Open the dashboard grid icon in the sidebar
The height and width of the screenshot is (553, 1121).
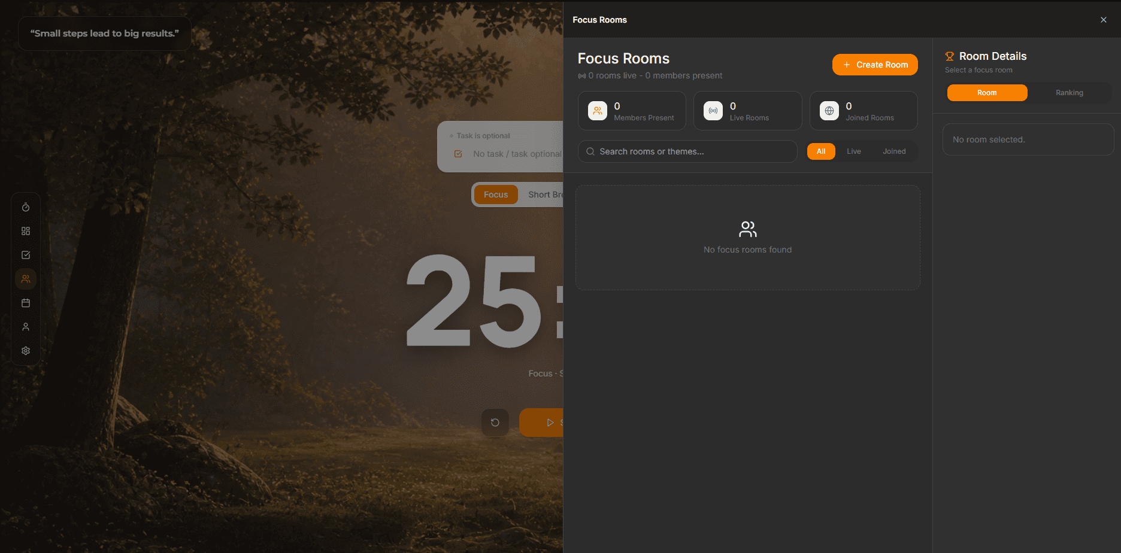(26, 231)
